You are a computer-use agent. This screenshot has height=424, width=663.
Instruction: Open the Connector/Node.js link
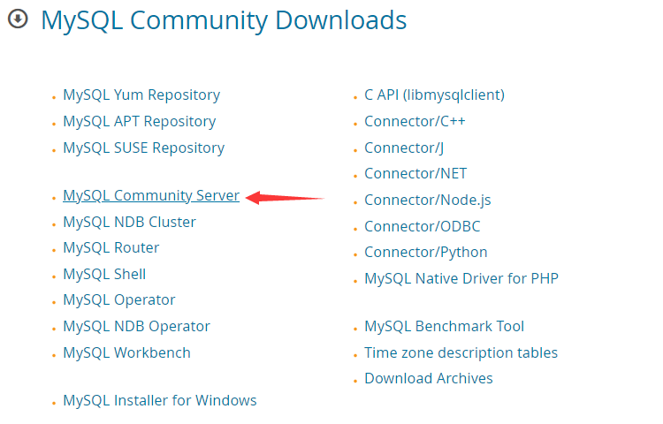(x=428, y=201)
